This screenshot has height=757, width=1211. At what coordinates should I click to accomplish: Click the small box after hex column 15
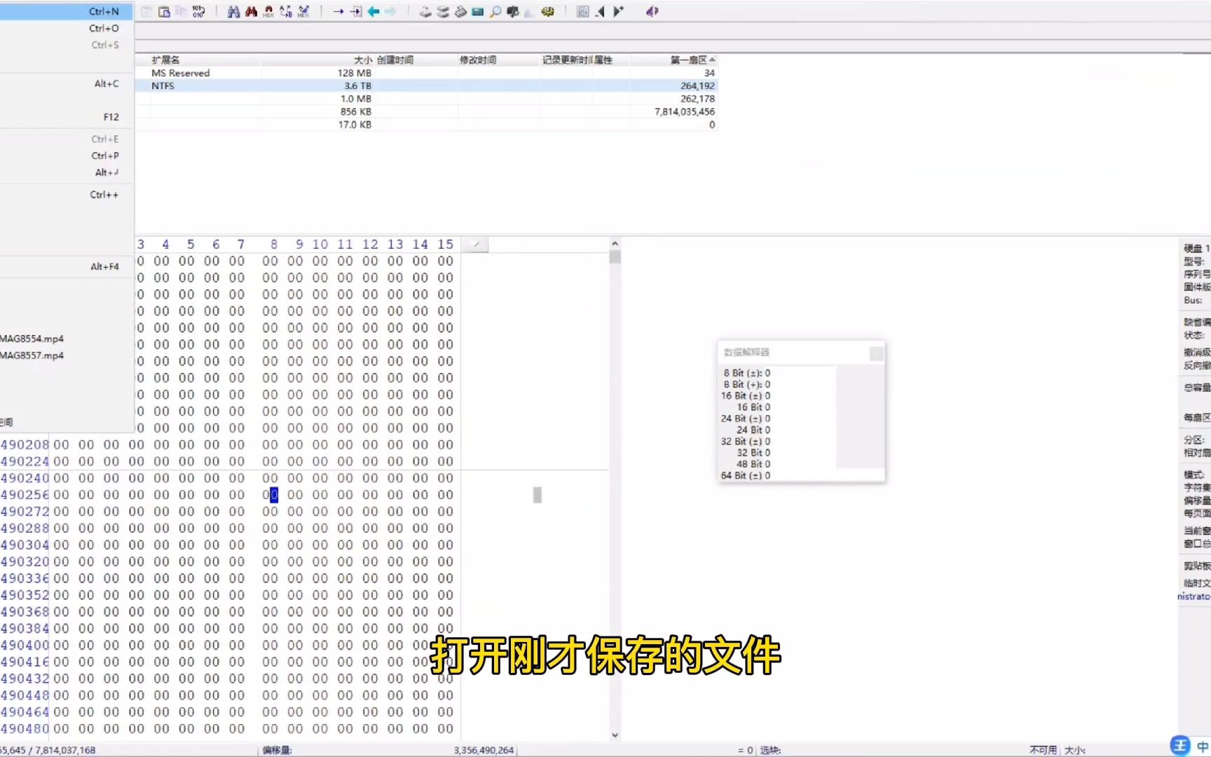pyautogui.click(x=476, y=244)
